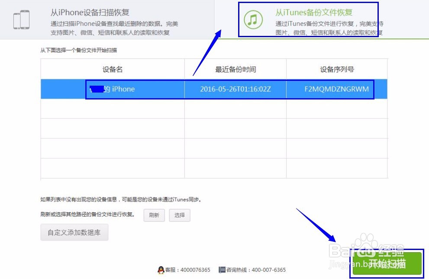Click the green iTunes music note icon

[x=253, y=19]
